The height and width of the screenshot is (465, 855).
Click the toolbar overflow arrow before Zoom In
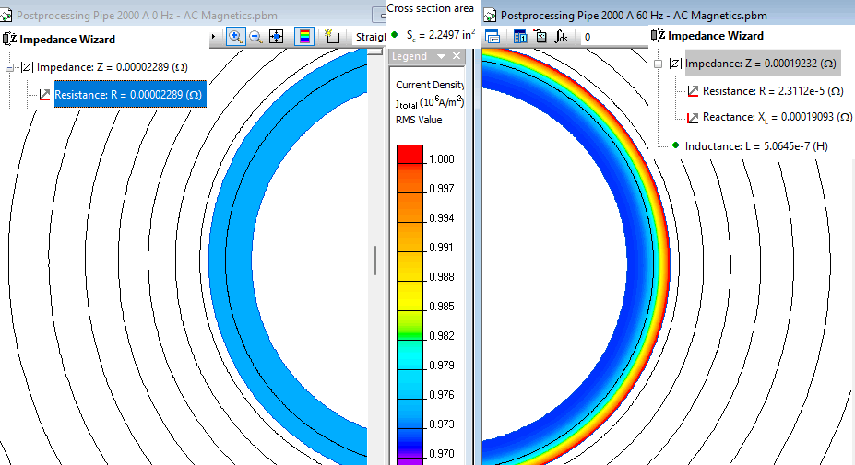tap(213, 37)
